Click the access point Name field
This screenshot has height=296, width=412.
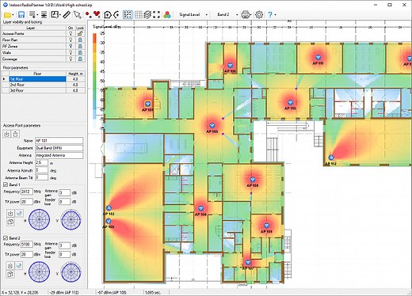tap(59, 141)
